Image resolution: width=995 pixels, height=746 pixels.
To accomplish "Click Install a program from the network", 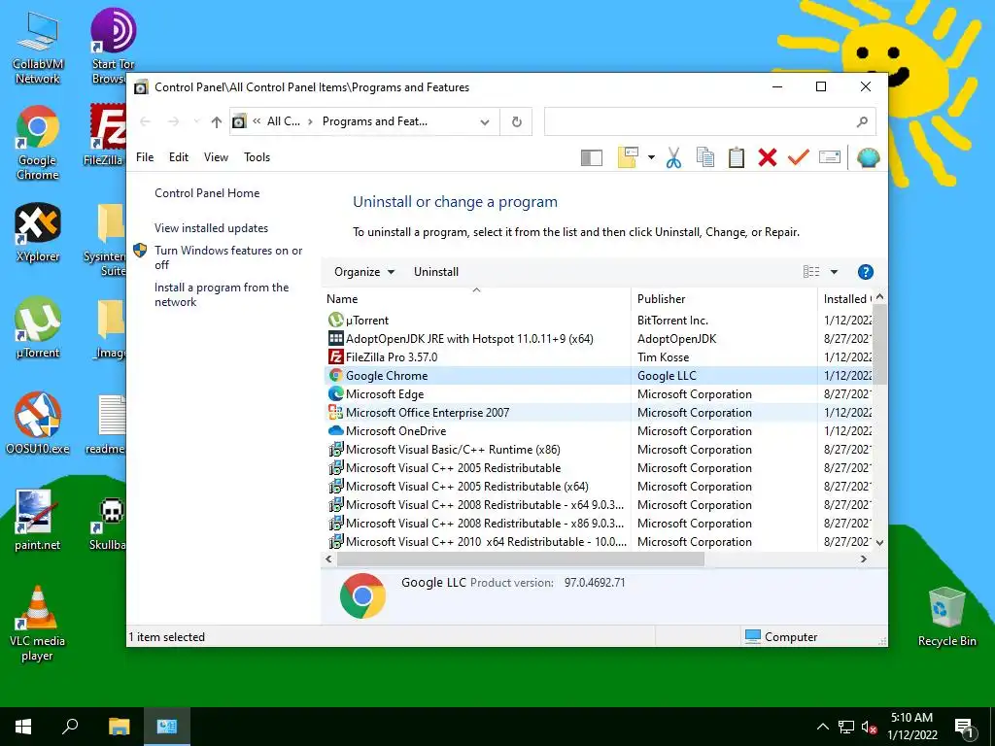I will pyautogui.click(x=222, y=295).
